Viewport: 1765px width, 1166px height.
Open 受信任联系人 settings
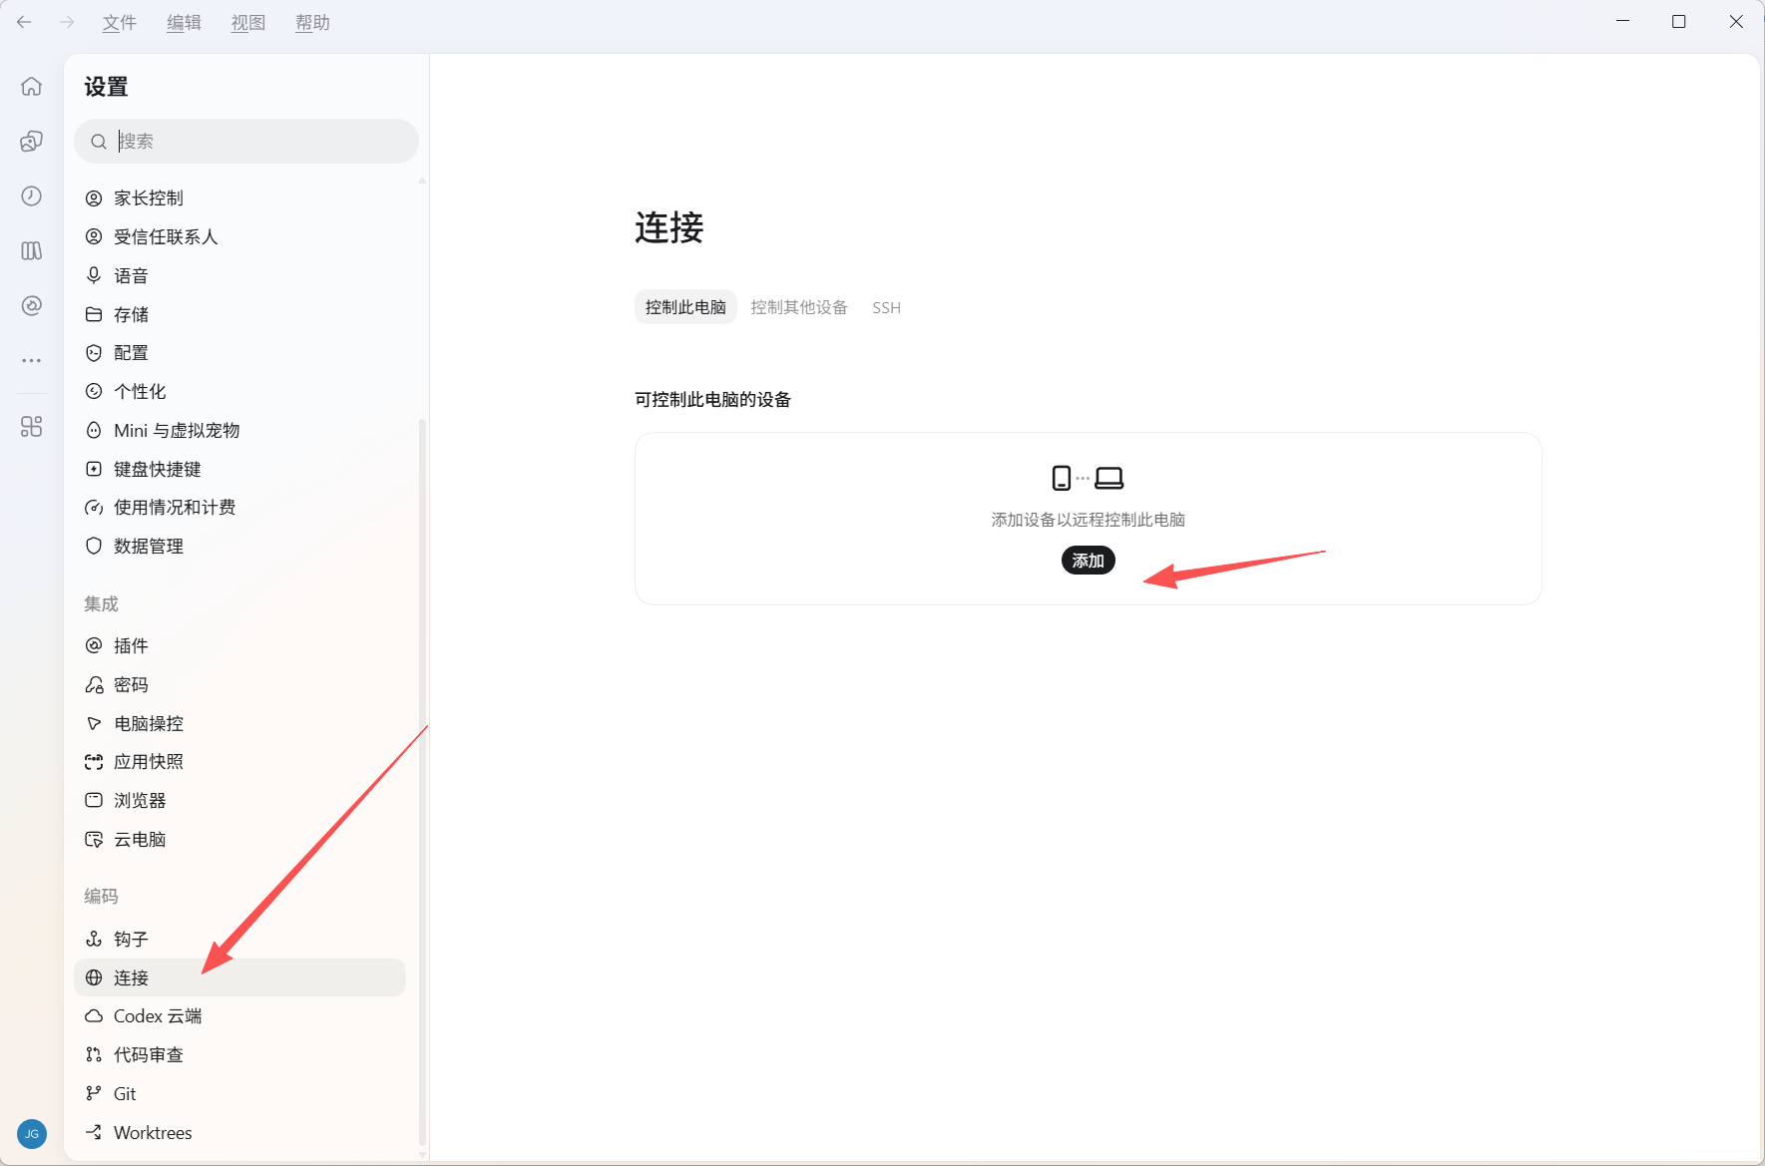point(239,236)
